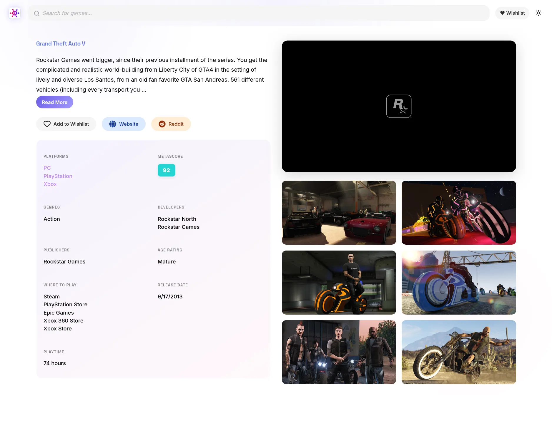
Task: Select the PC platform link
Action: pos(47,168)
